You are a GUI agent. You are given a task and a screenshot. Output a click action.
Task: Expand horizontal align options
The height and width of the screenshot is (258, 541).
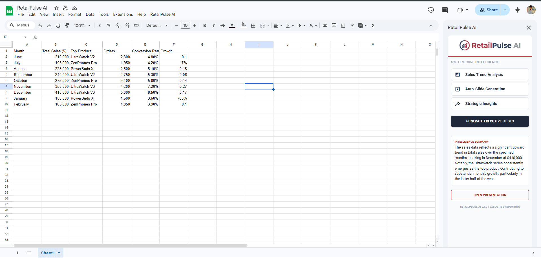coord(278,26)
